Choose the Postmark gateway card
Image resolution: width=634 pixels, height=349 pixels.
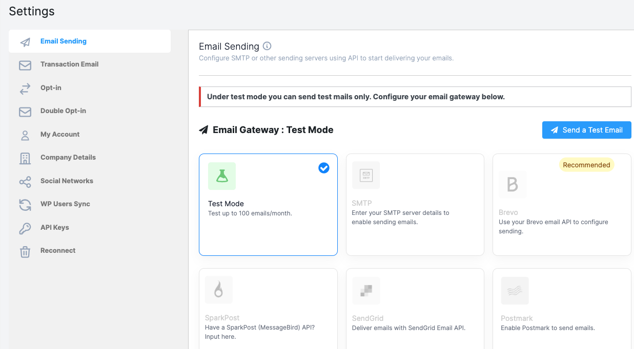[x=562, y=309]
